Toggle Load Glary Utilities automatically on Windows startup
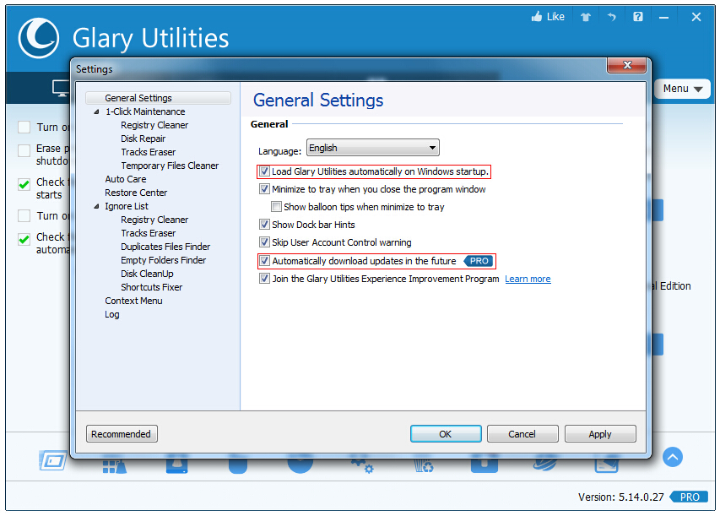 [x=264, y=171]
